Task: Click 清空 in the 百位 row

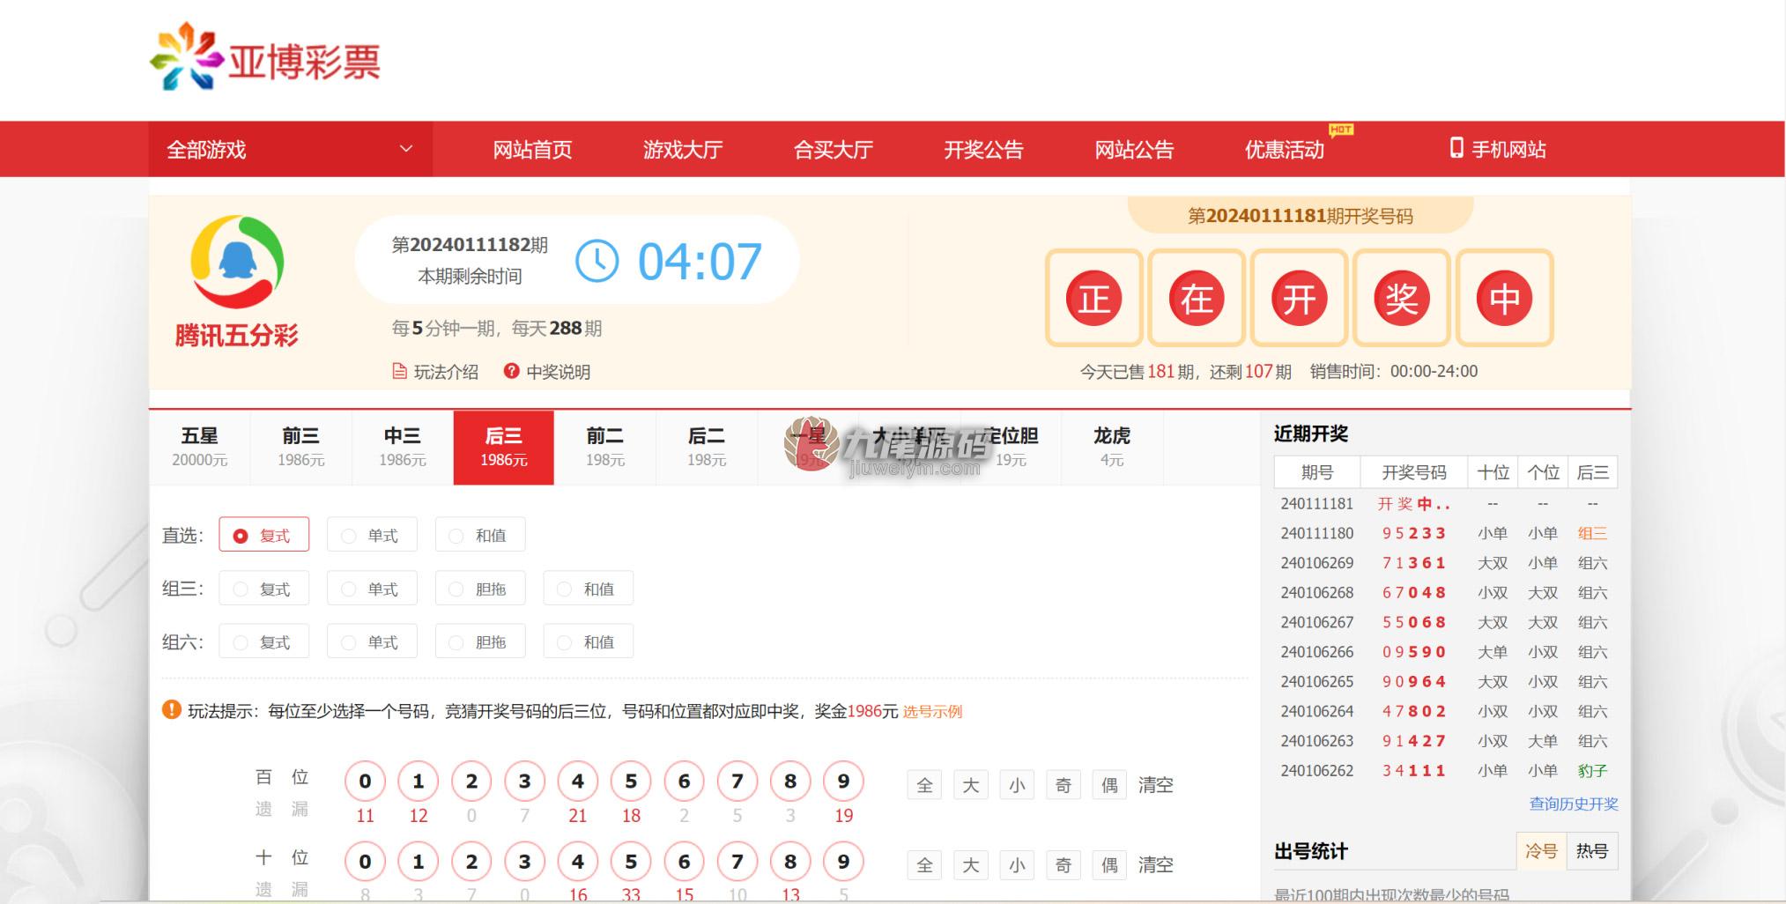Action: pyautogui.click(x=1155, y=784)
